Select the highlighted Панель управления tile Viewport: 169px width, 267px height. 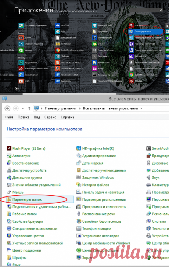tap(146, 32)
